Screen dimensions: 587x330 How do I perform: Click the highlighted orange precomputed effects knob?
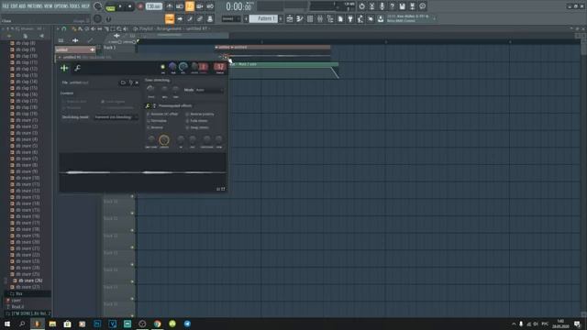tap(164, 140)
